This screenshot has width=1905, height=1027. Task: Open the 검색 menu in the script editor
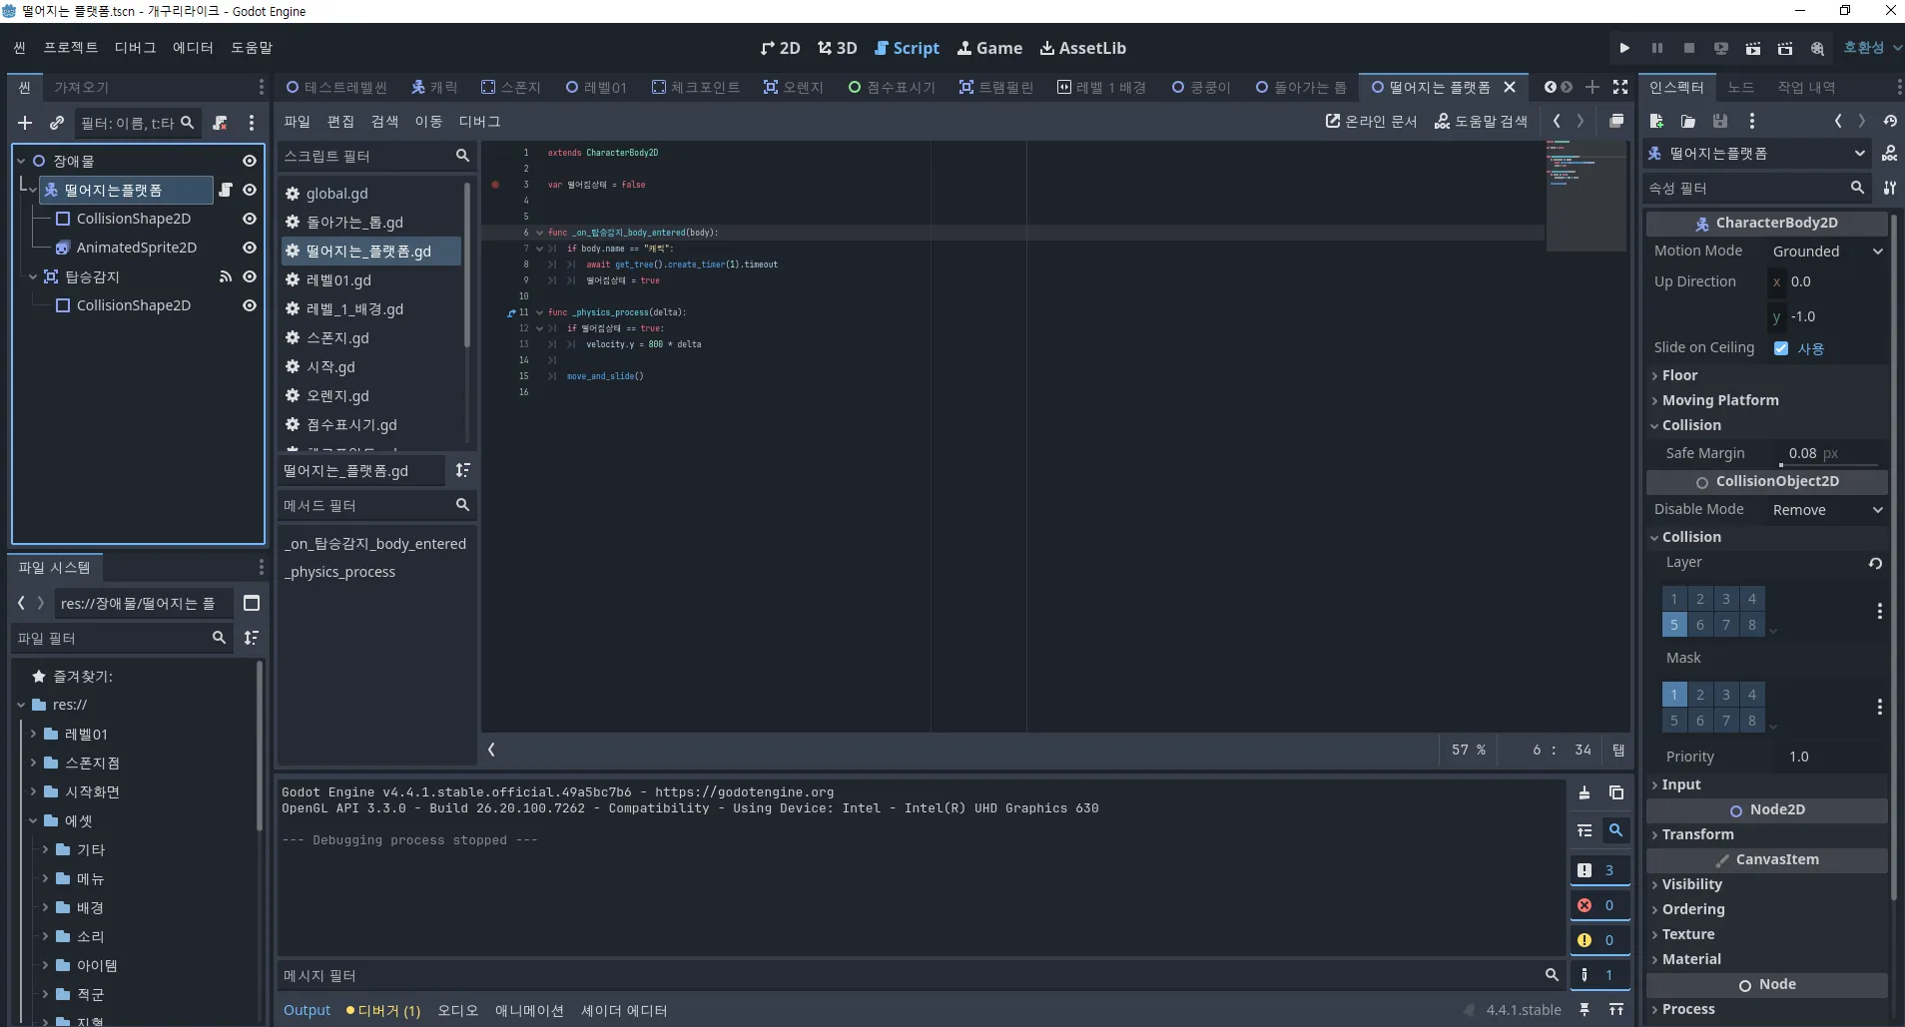[x=384, y=121]
